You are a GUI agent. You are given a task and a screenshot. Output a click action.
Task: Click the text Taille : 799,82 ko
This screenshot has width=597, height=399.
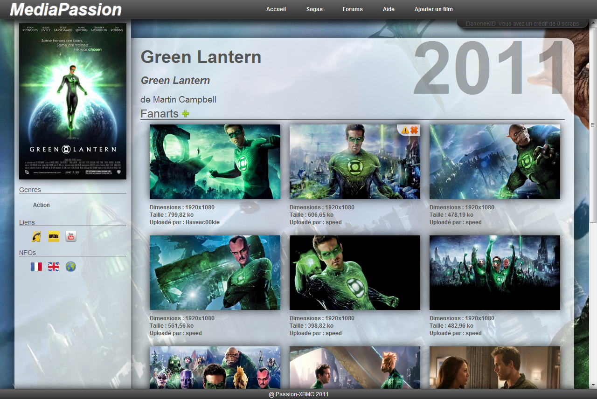coord(172,215)
